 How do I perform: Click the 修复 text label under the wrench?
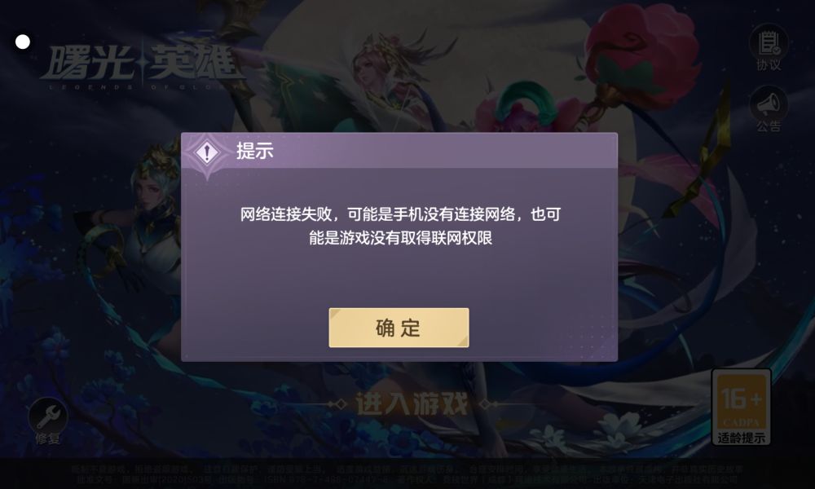pos(48,438)
